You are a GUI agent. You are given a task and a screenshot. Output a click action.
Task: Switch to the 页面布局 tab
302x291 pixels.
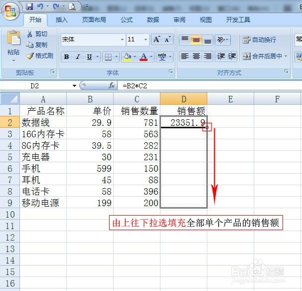point(94,19)
